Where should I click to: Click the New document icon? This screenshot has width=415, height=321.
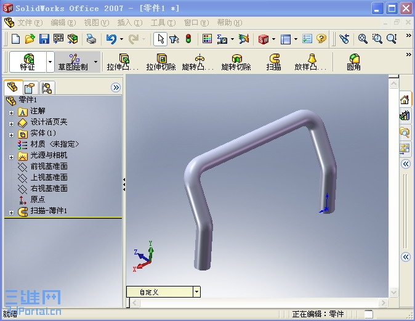point(15,39)
